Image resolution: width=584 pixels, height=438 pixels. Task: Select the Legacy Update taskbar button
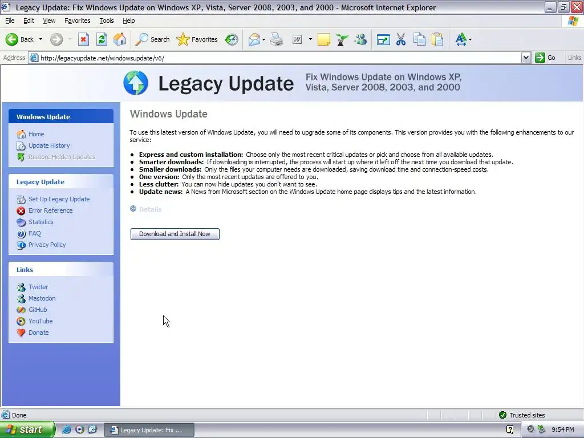149,430
